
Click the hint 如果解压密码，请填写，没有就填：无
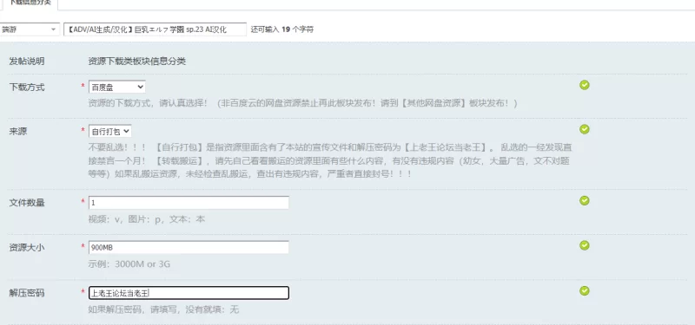(163, 309)
